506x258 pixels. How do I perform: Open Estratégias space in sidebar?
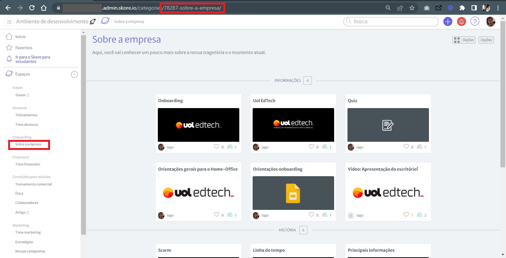24,242
